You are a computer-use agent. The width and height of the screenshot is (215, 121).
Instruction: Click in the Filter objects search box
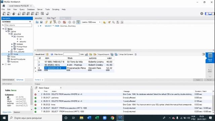pos(18,25)
